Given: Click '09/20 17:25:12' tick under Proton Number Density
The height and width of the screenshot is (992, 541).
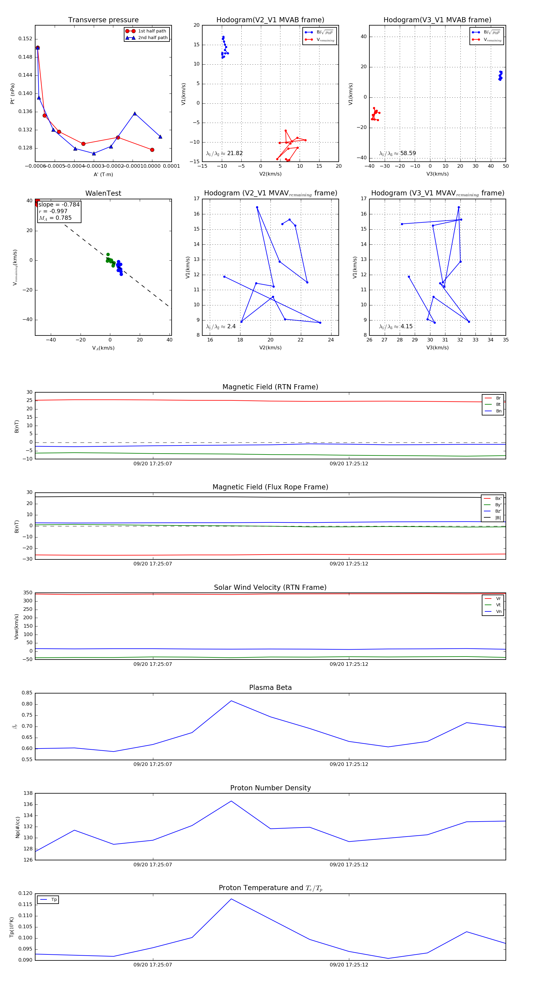Looking at the screenshot, I should coord(349,865).
